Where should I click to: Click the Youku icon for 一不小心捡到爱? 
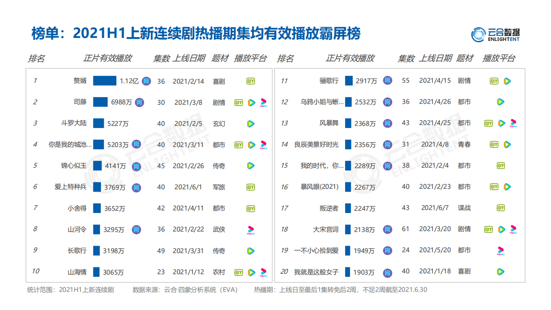500,250
